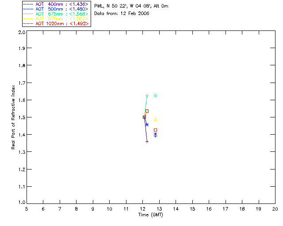Click the green diamond marker at the 12.75 time position
The width and height of the screenshot is (283, 226).
[x=155, y=95]
